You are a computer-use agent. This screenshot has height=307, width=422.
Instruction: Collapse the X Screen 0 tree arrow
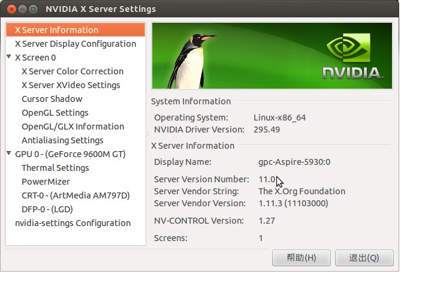click(x=9, y=57)
